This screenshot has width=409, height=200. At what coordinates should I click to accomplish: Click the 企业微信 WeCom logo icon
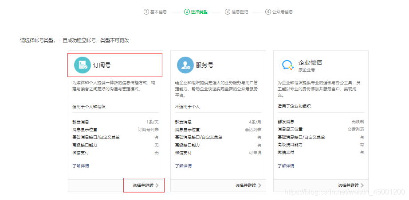coord(288,65)
